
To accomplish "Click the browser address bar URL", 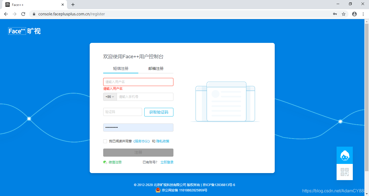I will [72, 14].
